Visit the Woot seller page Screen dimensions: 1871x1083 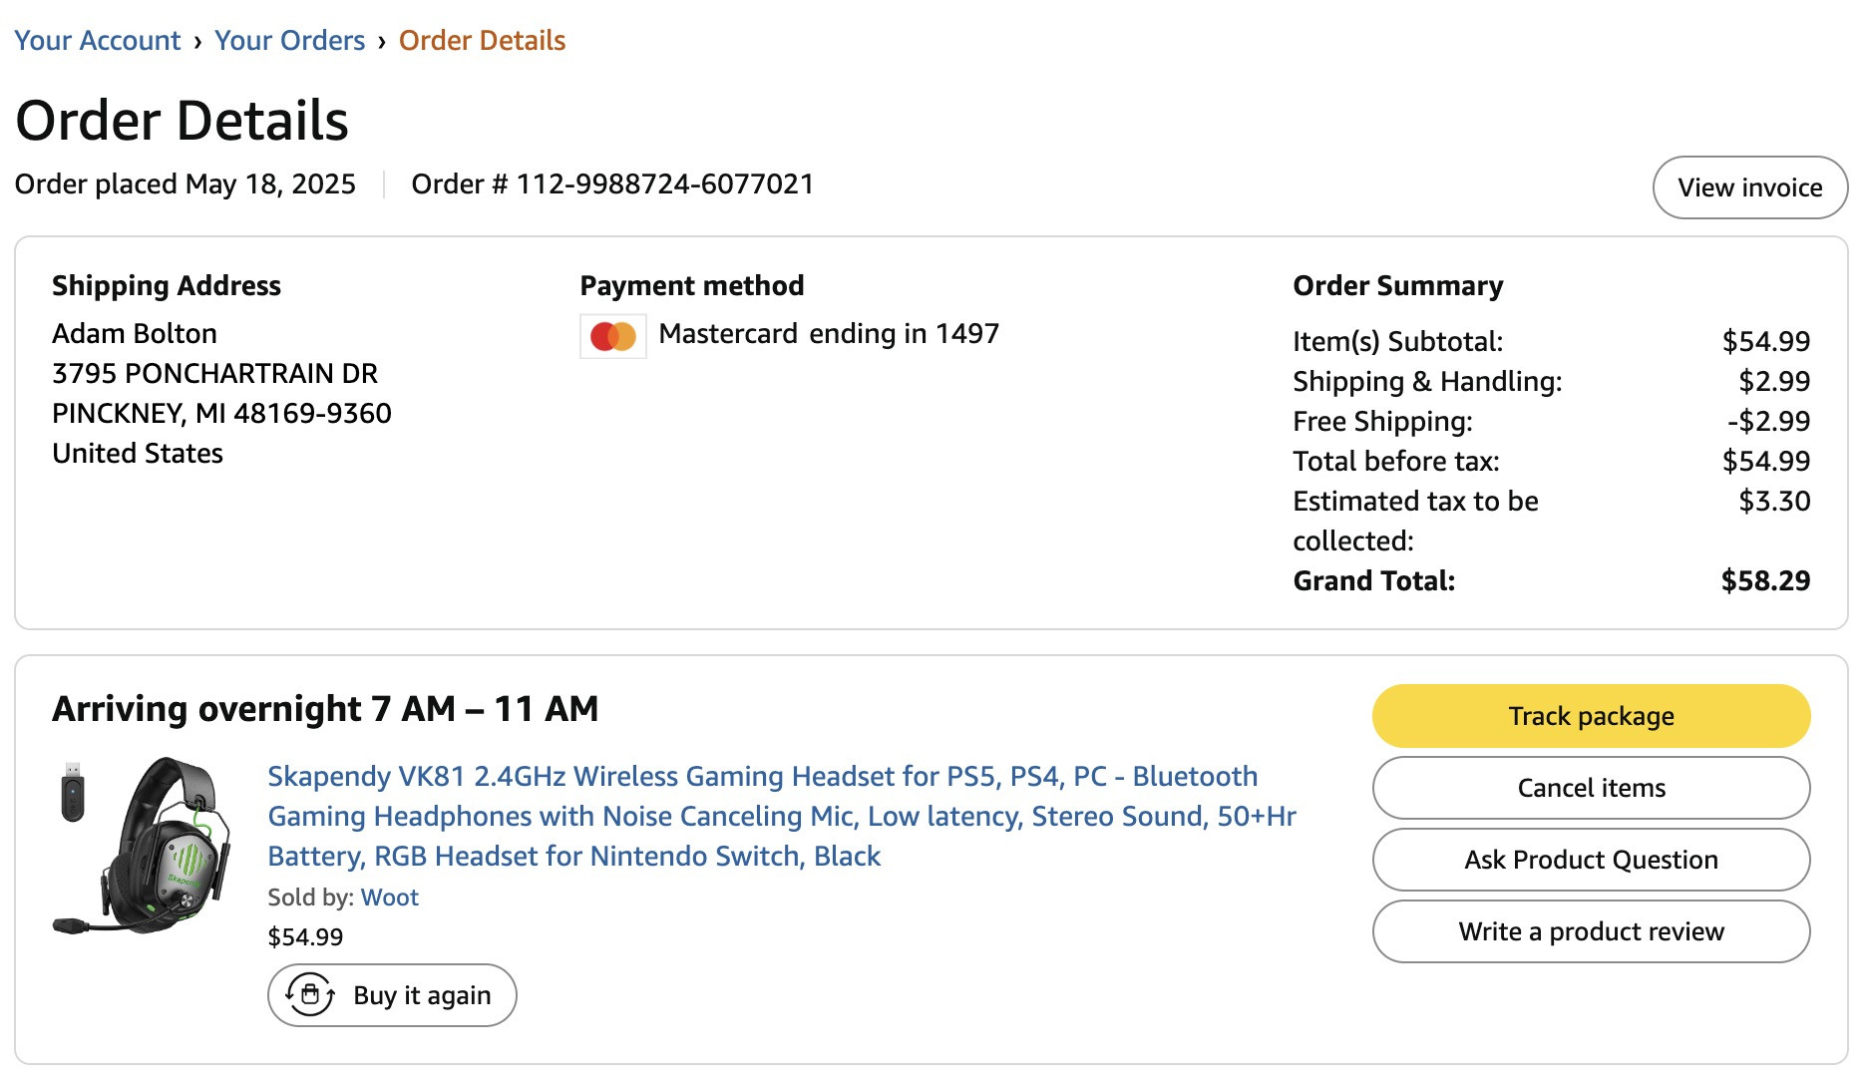(389, 898)
